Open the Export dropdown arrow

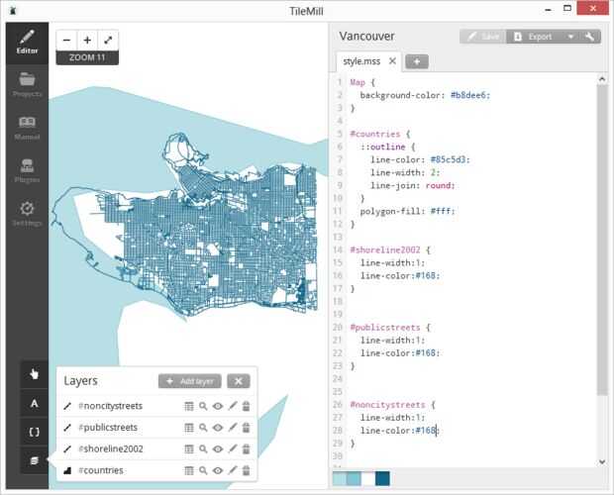click(571, 37)
